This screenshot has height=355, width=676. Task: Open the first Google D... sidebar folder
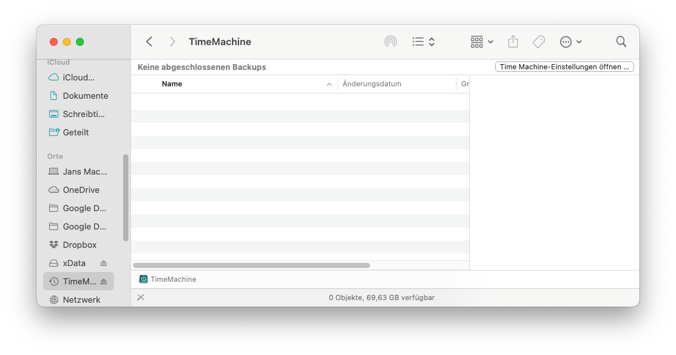pyautogui.click(x=79, y=209)
